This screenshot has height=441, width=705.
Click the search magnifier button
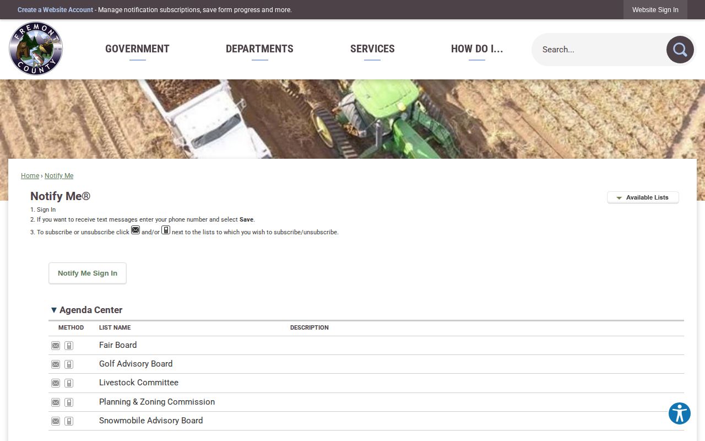(x=680, y=50)
